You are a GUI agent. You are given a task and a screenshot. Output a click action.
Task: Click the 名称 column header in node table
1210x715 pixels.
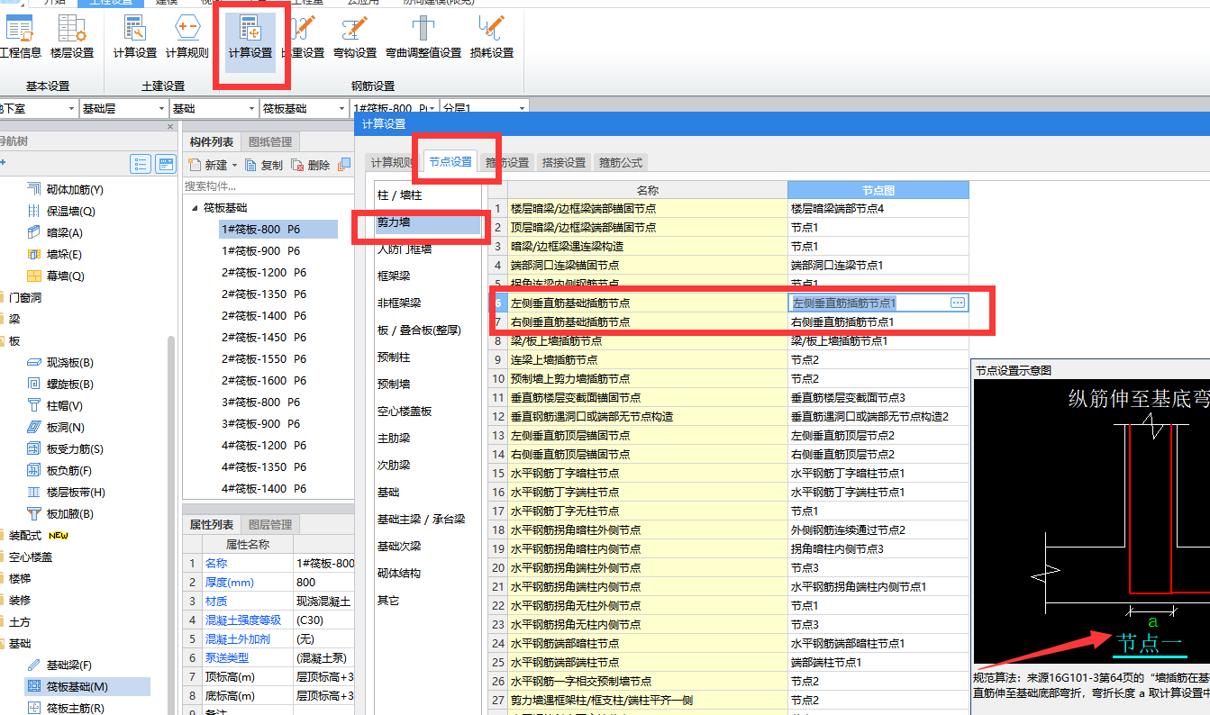tap(648, 190)
